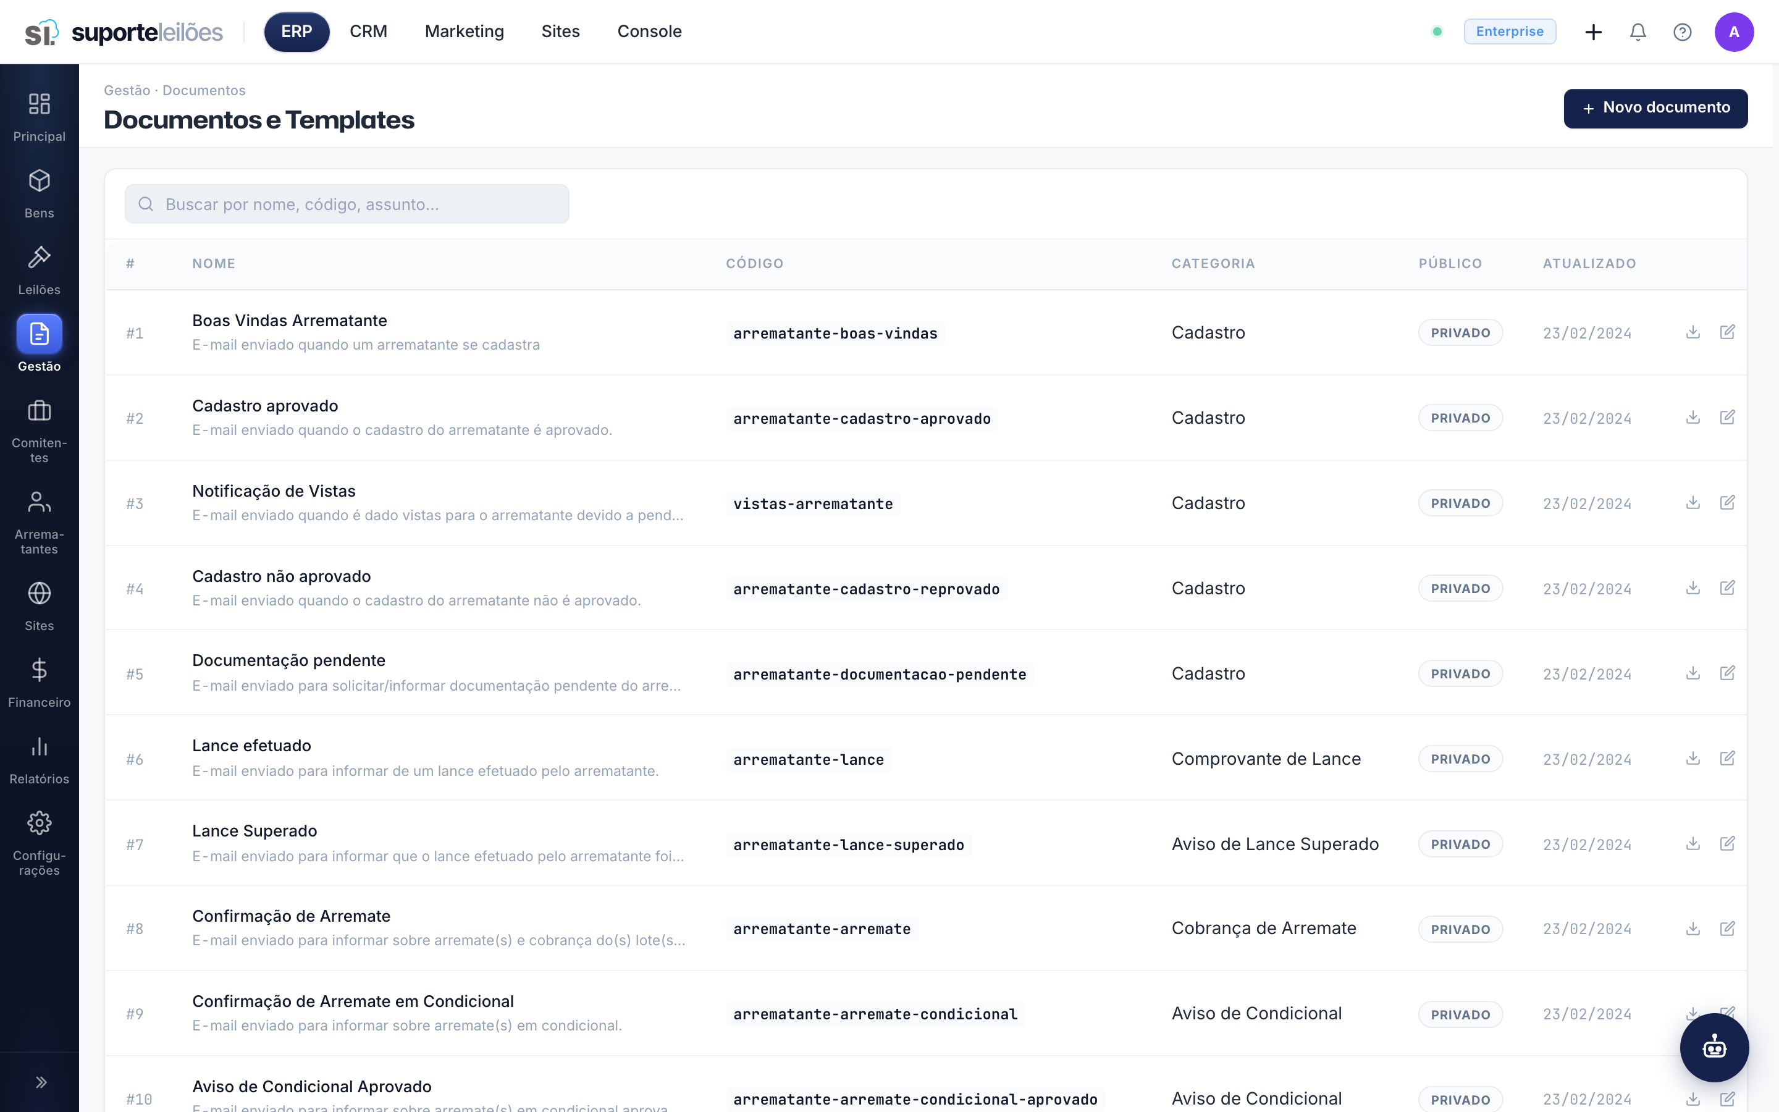This screenshot has width=1779, height=1112.
Task: Click the arrematante-boas-vindas code
Action: [835, 333]
